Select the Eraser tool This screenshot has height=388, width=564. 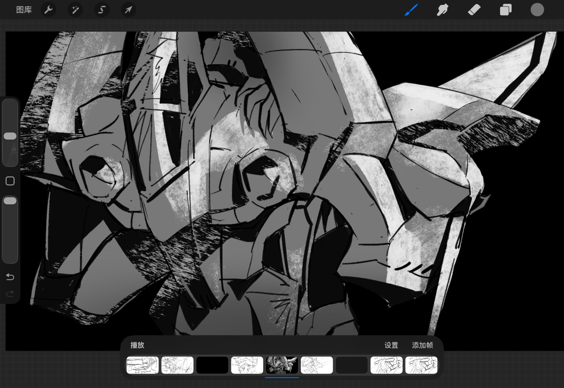[474, 10]
